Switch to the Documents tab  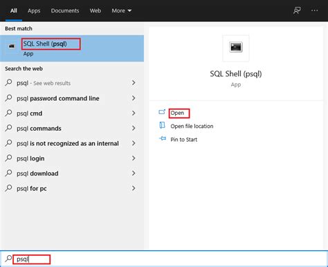pyautogui.click(x=65, y=10)
